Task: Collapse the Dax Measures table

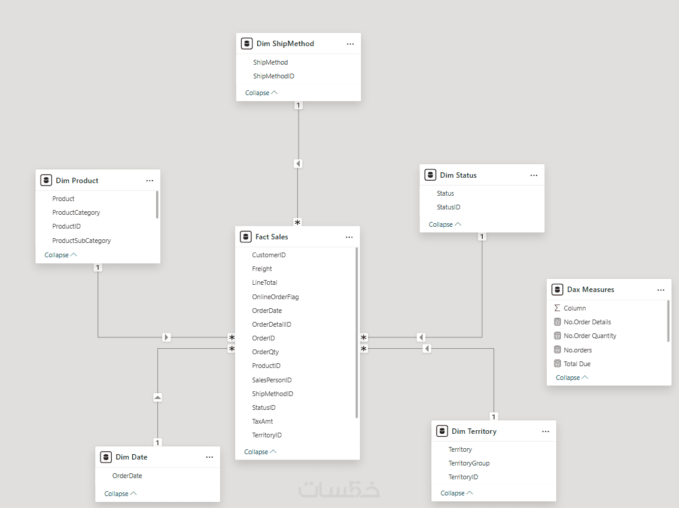Action: coord(572,378)
